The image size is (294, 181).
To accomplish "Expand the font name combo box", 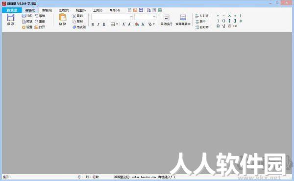I will click(x=131, y=17).
